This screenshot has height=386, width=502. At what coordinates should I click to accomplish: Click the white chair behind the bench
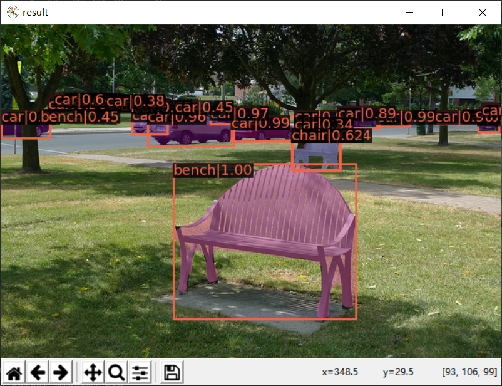tap(316, 156)
